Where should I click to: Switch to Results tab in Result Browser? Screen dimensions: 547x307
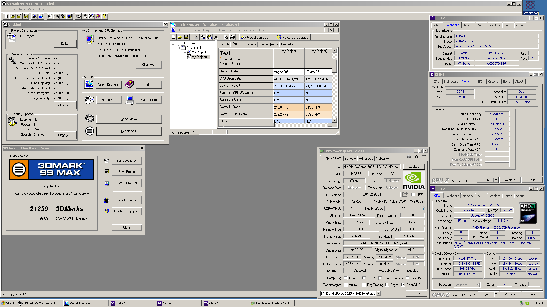pyautogui.click(x=224, y=44)
